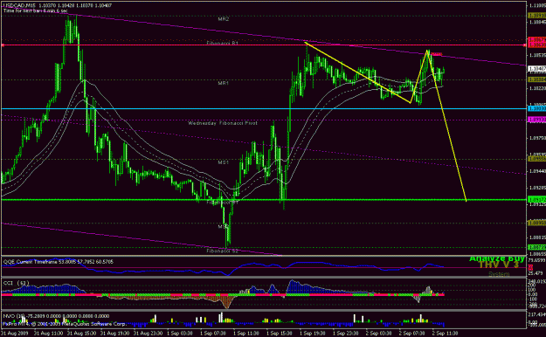Select the MR2 level label
The width and height of the screenshot is (546, 337).
click(224, 19)
